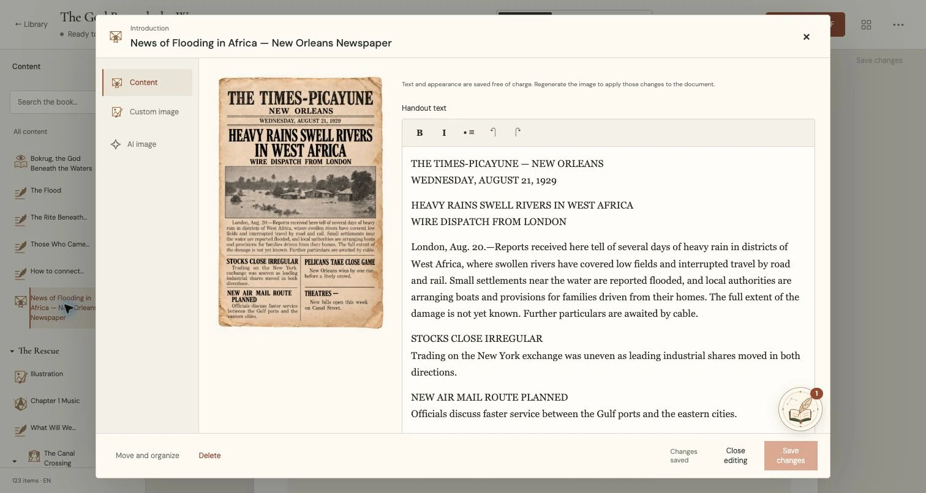Toggle bold formatting in handout text toolbar

pos(420,133)
